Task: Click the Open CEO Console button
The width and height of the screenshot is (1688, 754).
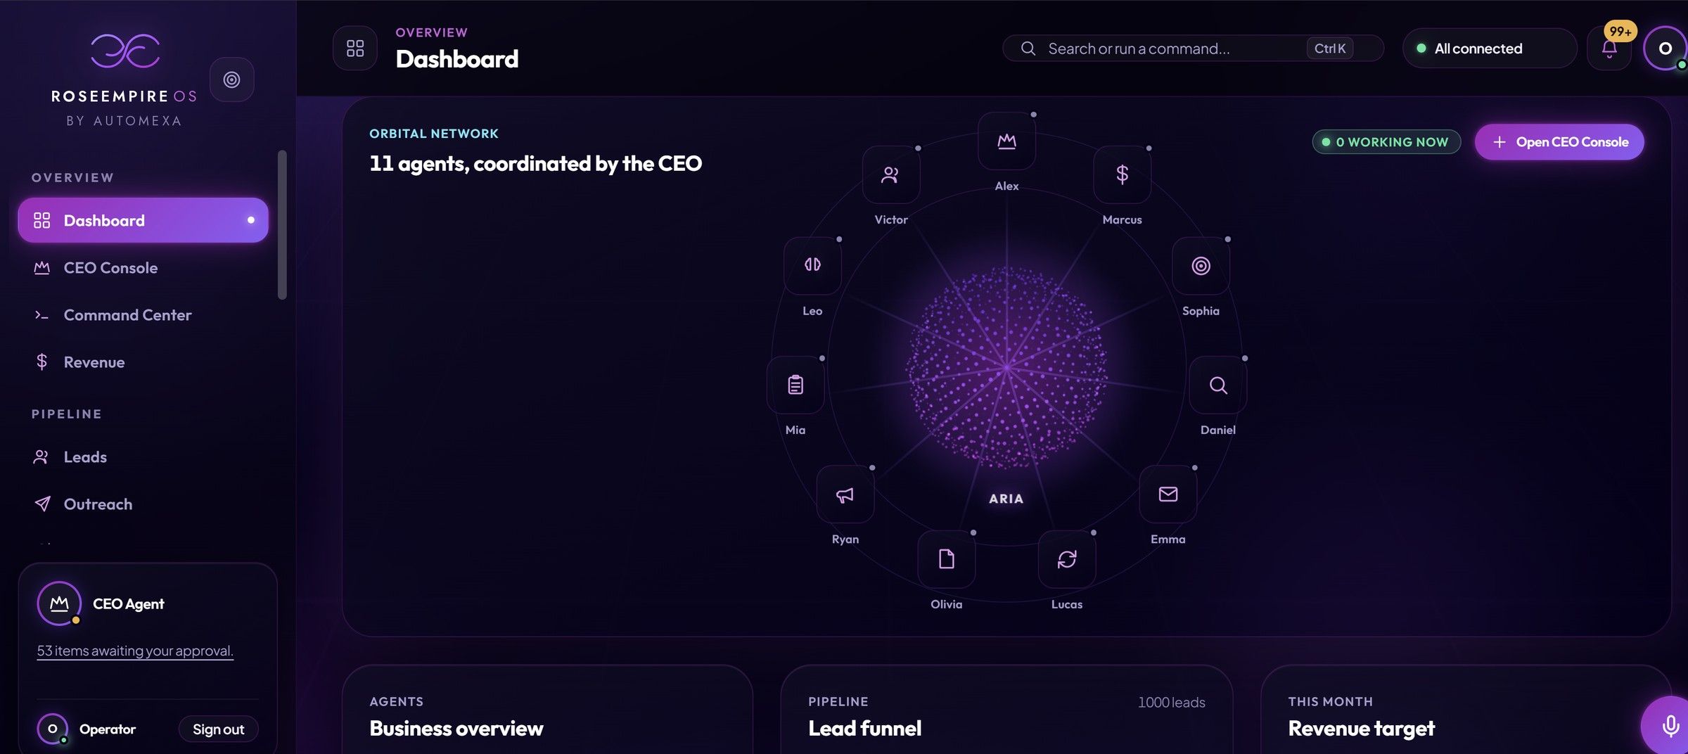Action: tap(1559, 142)
